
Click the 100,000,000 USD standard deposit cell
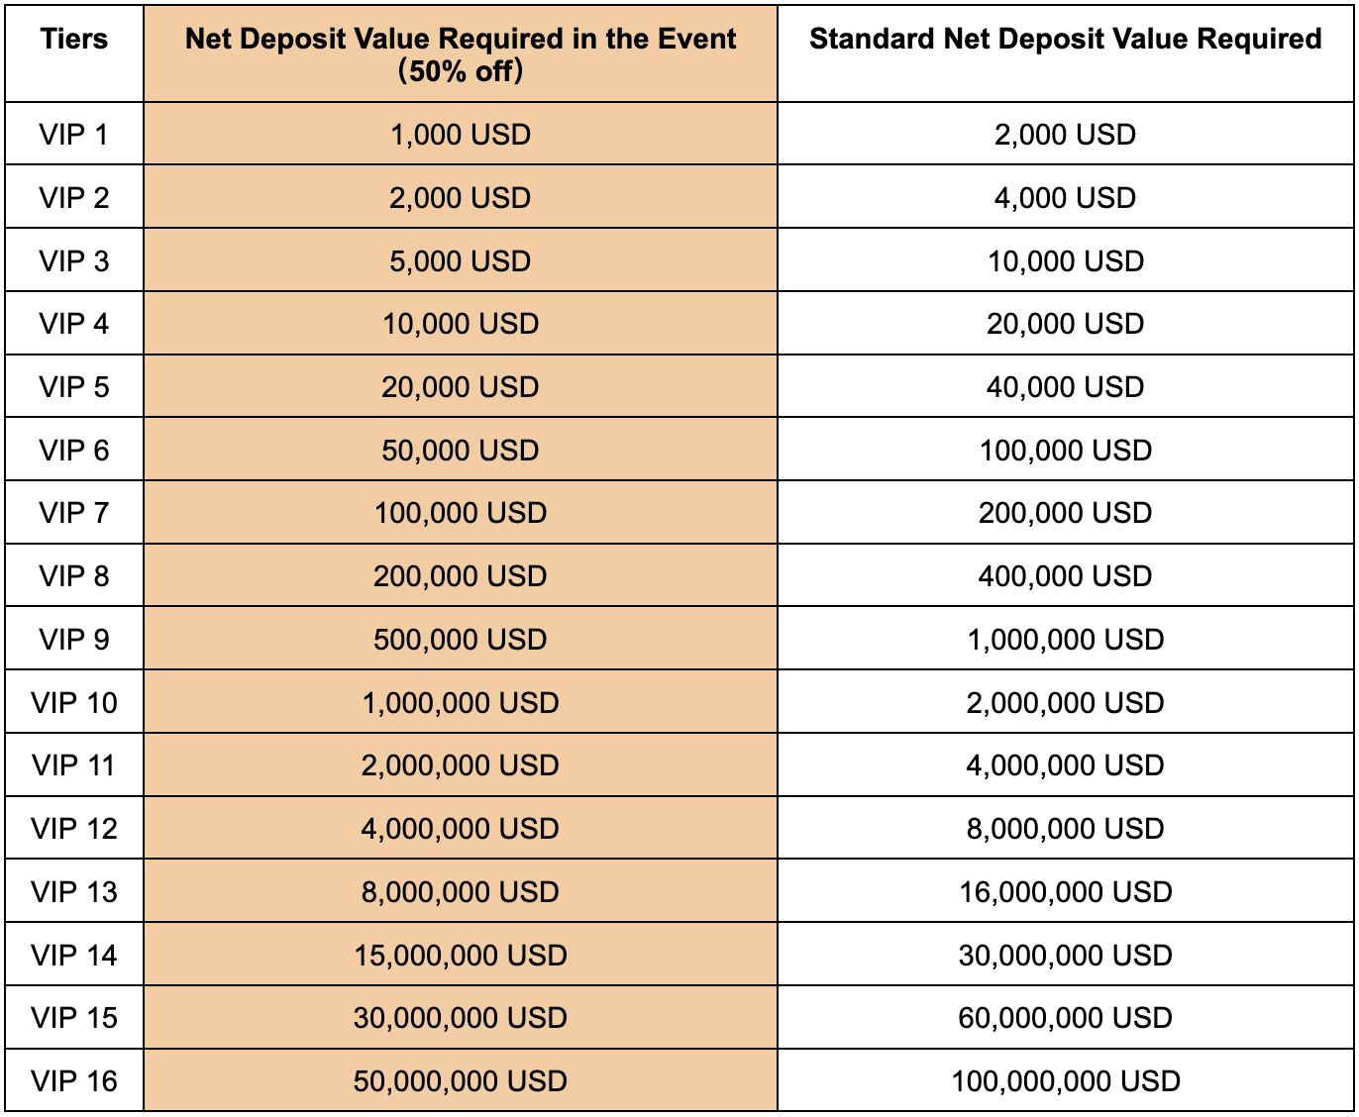pos(1065,1081)
